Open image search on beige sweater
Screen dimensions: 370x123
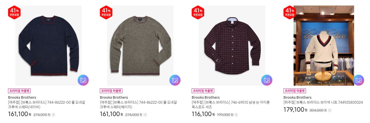click(x=175, y=80)
